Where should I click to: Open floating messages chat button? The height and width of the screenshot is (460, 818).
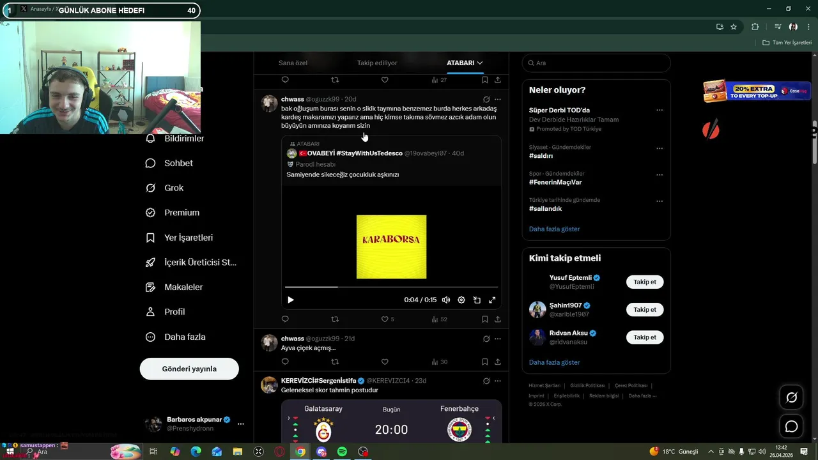(791, 426)
